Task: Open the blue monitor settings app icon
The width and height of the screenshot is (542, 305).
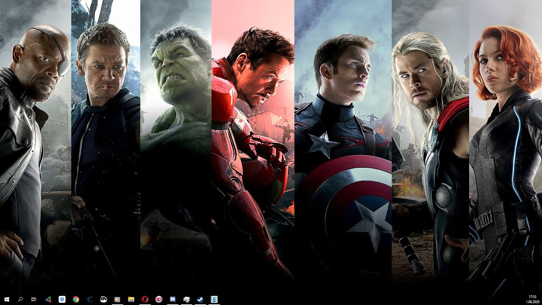Action: [x=214, y=299]
